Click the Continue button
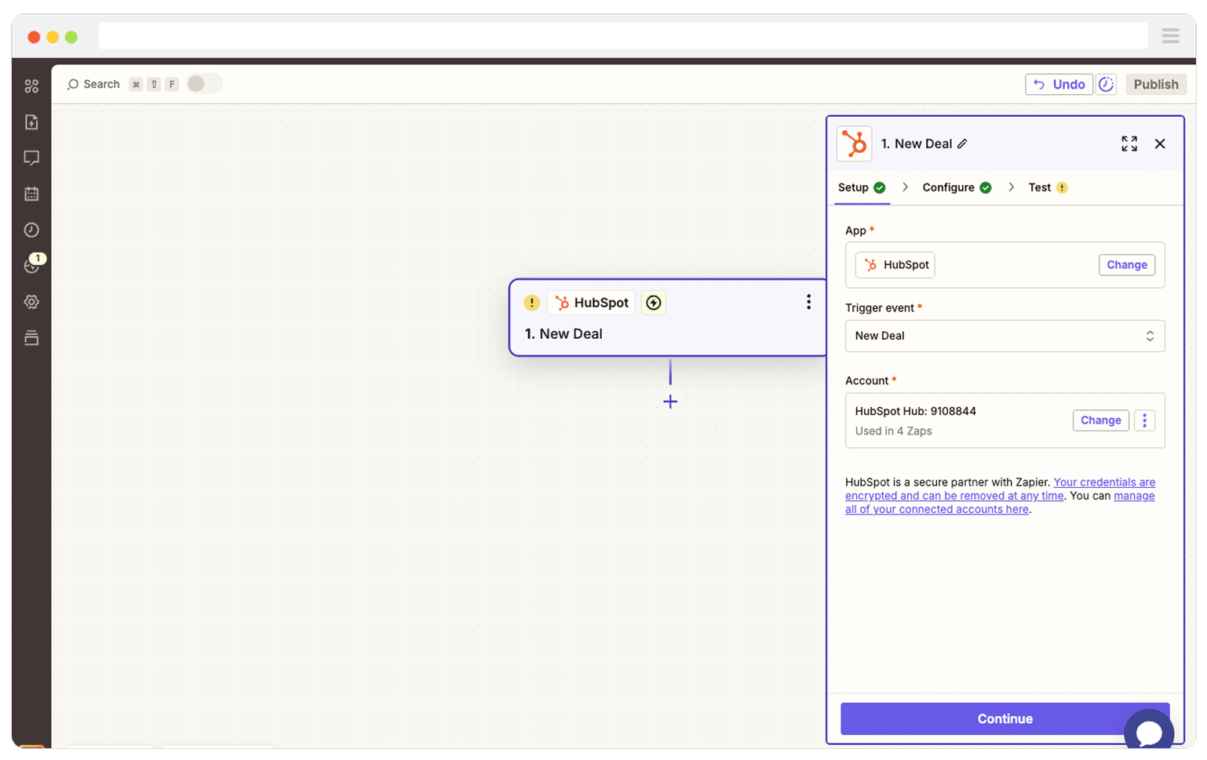Viewport: 1207px width, 760px height. (x=1005, y=718)
